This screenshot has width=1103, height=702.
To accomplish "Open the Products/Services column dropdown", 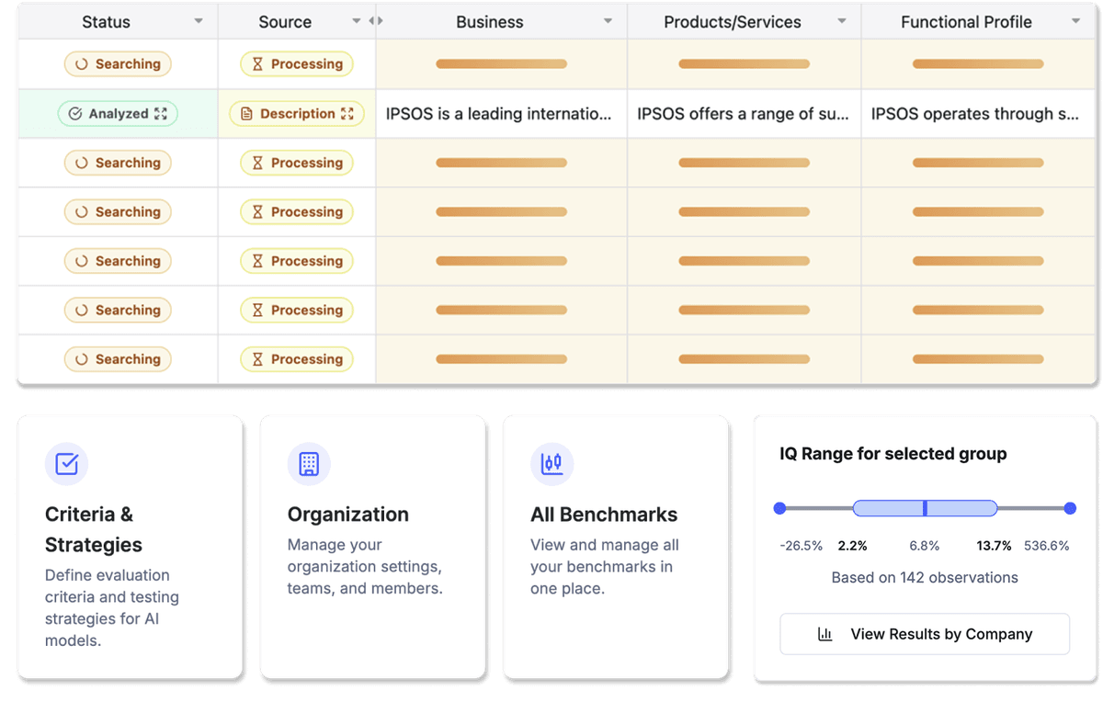I will [x=840, y=21].
